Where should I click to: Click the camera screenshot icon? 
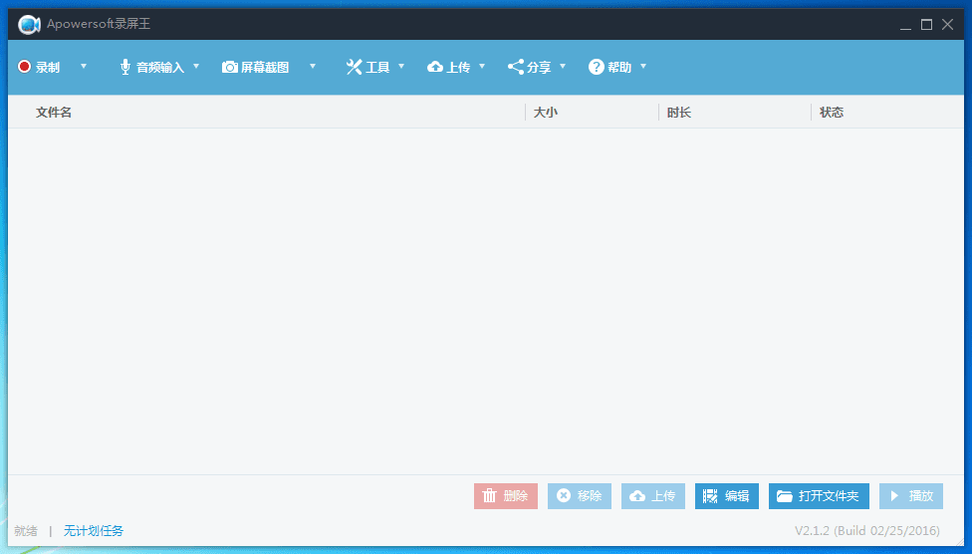coord(230,67)
